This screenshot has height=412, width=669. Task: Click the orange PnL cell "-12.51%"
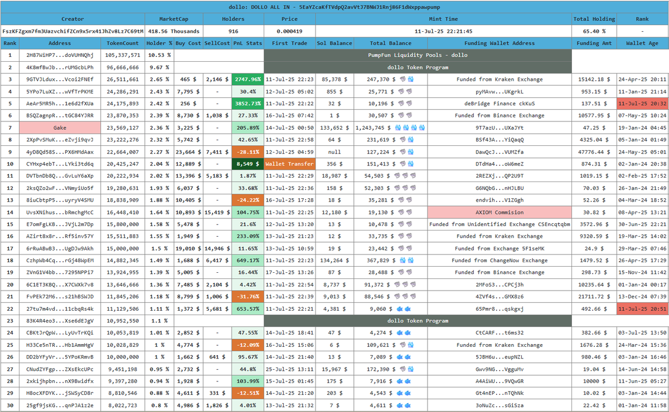248,393
